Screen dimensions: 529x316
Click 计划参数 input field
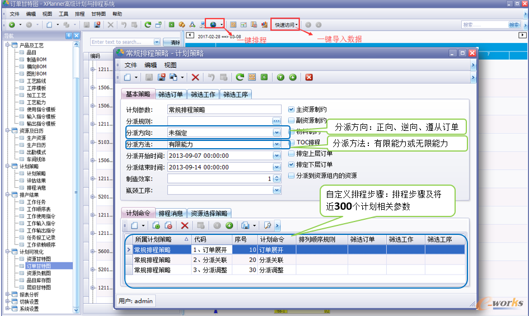pyautogui.click(x=224, y=110)
